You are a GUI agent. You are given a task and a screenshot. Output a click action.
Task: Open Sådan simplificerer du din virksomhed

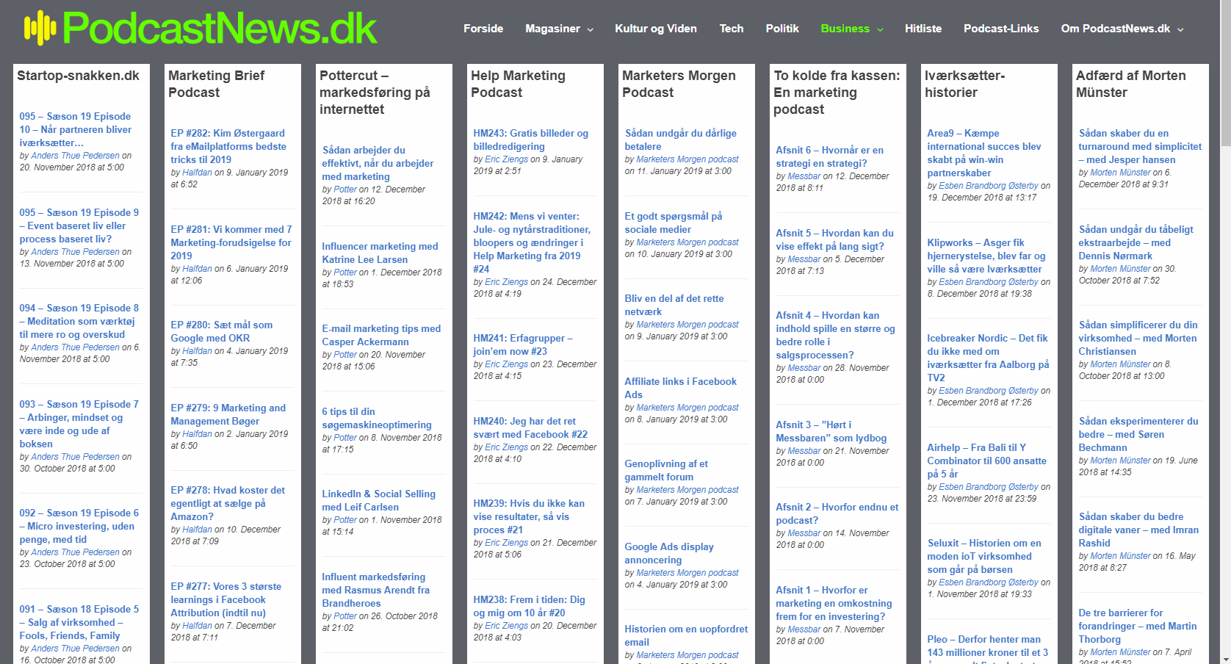(1138, 338)
